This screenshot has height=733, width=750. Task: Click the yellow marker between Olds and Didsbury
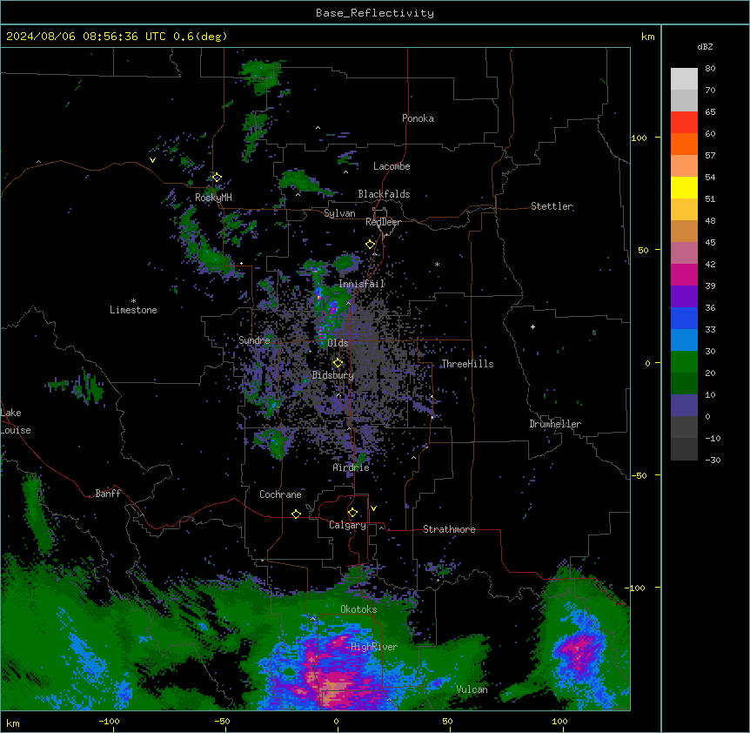click(x=338, y=363)
